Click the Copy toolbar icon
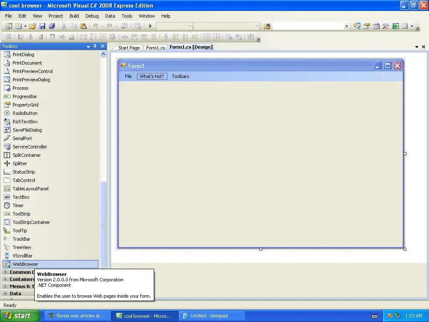The height and width of the screenshot is (322, 429). [x=73, y=26]
